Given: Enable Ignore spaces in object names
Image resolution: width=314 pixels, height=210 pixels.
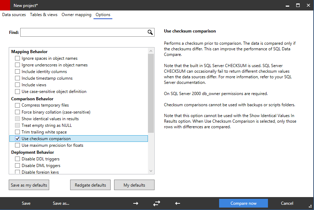Looking at the screenshot, I should tap(17, 58).
